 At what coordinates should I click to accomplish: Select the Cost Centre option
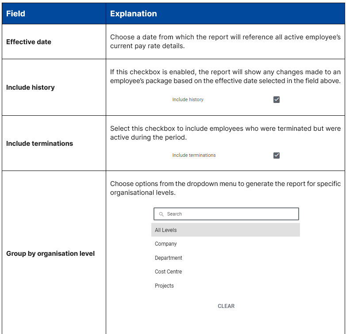click(168, 272)
